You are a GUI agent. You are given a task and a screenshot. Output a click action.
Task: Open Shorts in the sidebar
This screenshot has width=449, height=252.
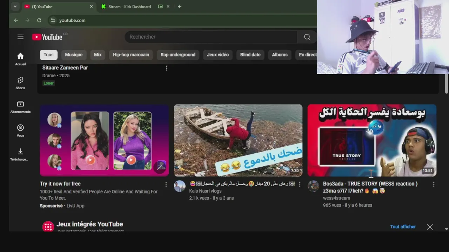click(x=20, y=83)
